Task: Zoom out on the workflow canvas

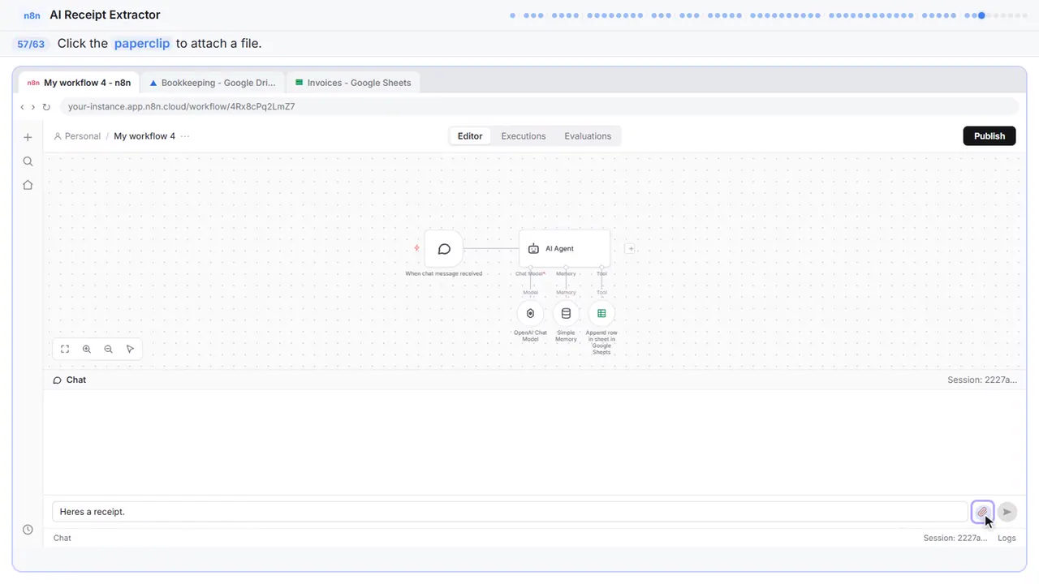Action: pos(108,349)
